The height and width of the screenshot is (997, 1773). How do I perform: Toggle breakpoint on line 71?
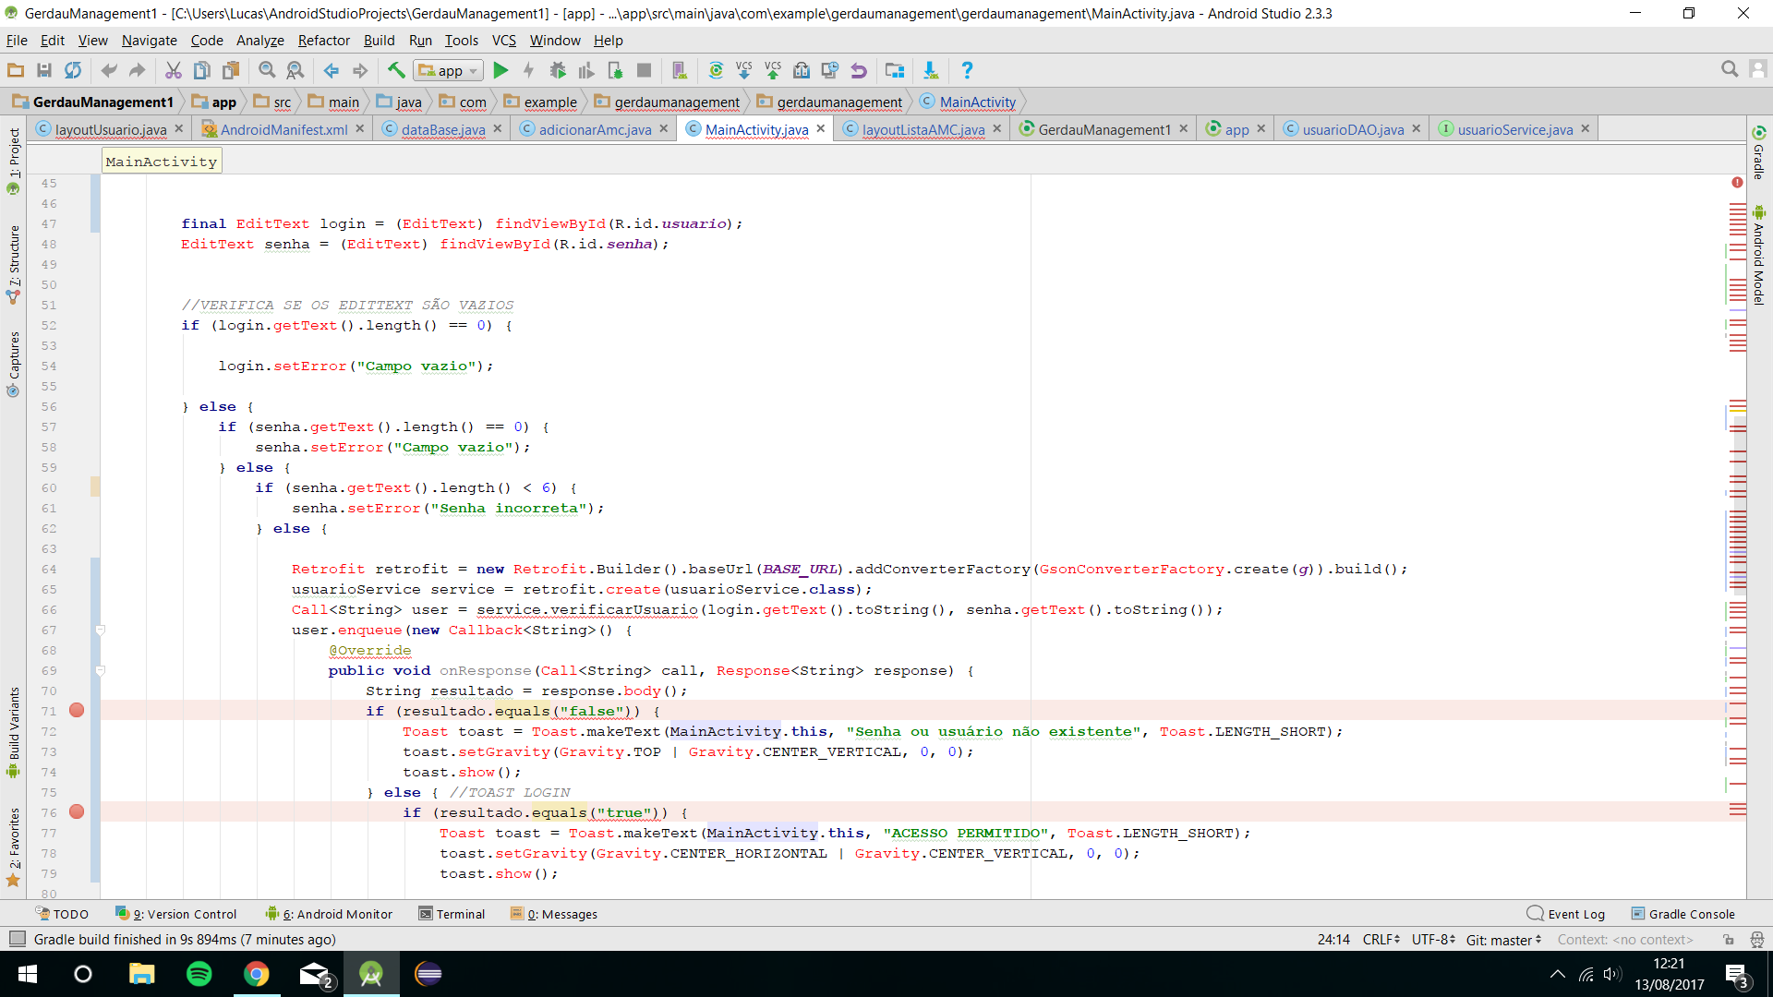pos(77,710)
